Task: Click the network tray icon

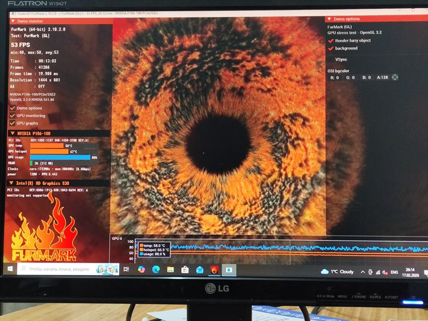Action: point(378,272)
